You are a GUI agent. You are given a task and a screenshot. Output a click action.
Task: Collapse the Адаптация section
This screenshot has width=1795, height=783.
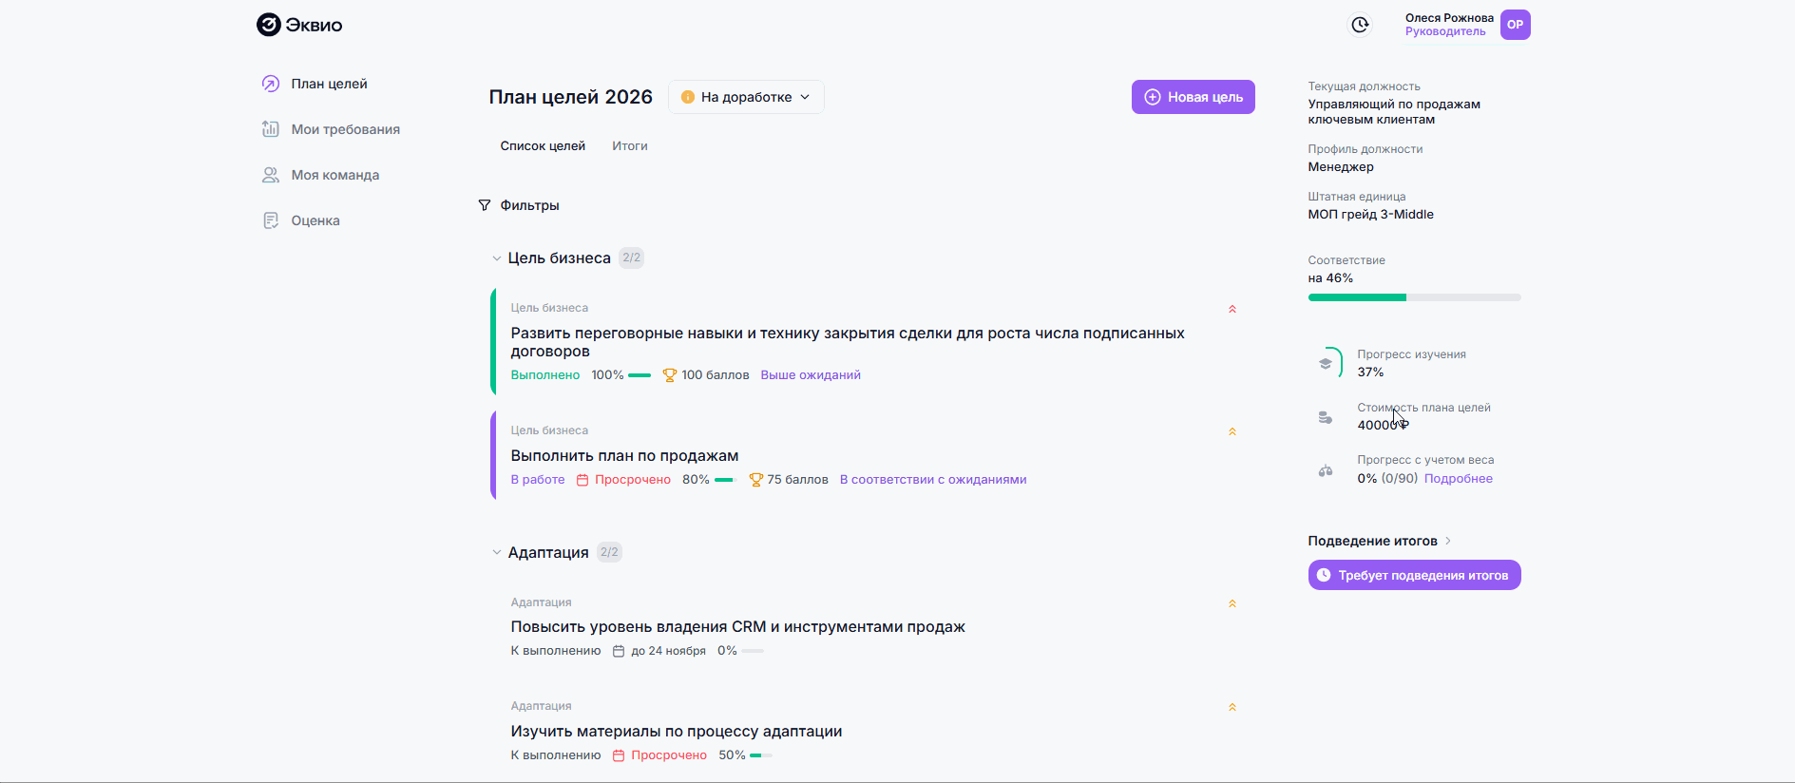click(496, 553)
